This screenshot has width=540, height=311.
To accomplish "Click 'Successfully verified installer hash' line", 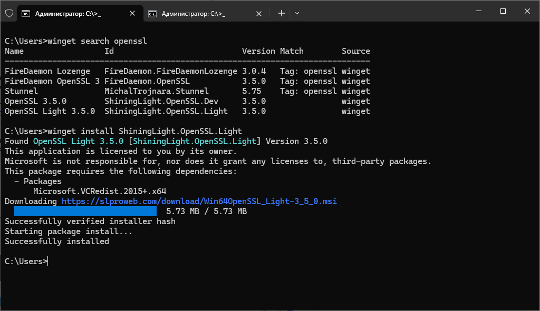I will pyautogui.click(x=90, y=221).
